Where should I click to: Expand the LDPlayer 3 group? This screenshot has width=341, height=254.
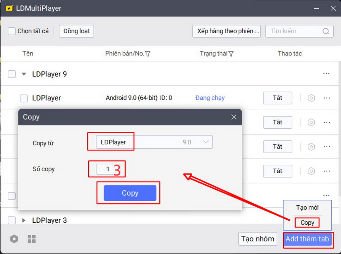24,220
